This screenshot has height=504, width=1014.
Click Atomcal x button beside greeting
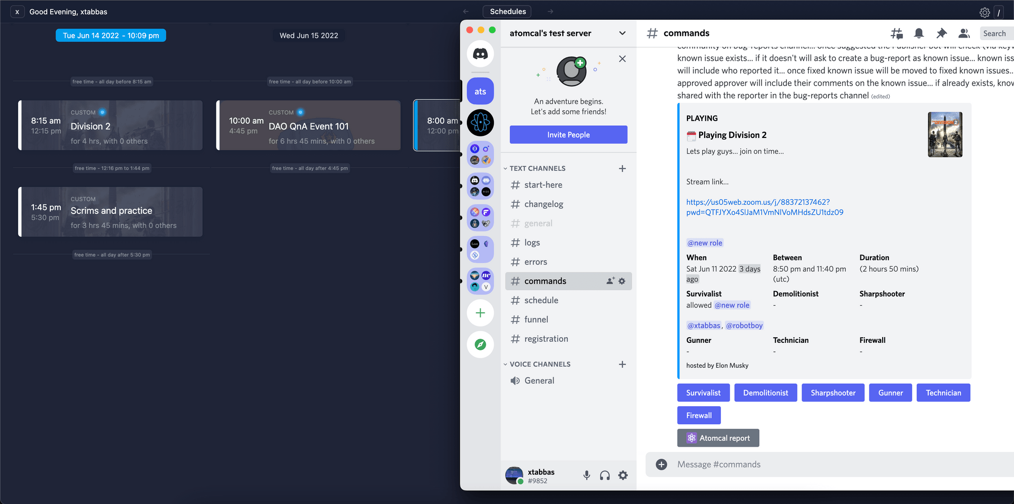pyautogui.click(x=17, y=12)
